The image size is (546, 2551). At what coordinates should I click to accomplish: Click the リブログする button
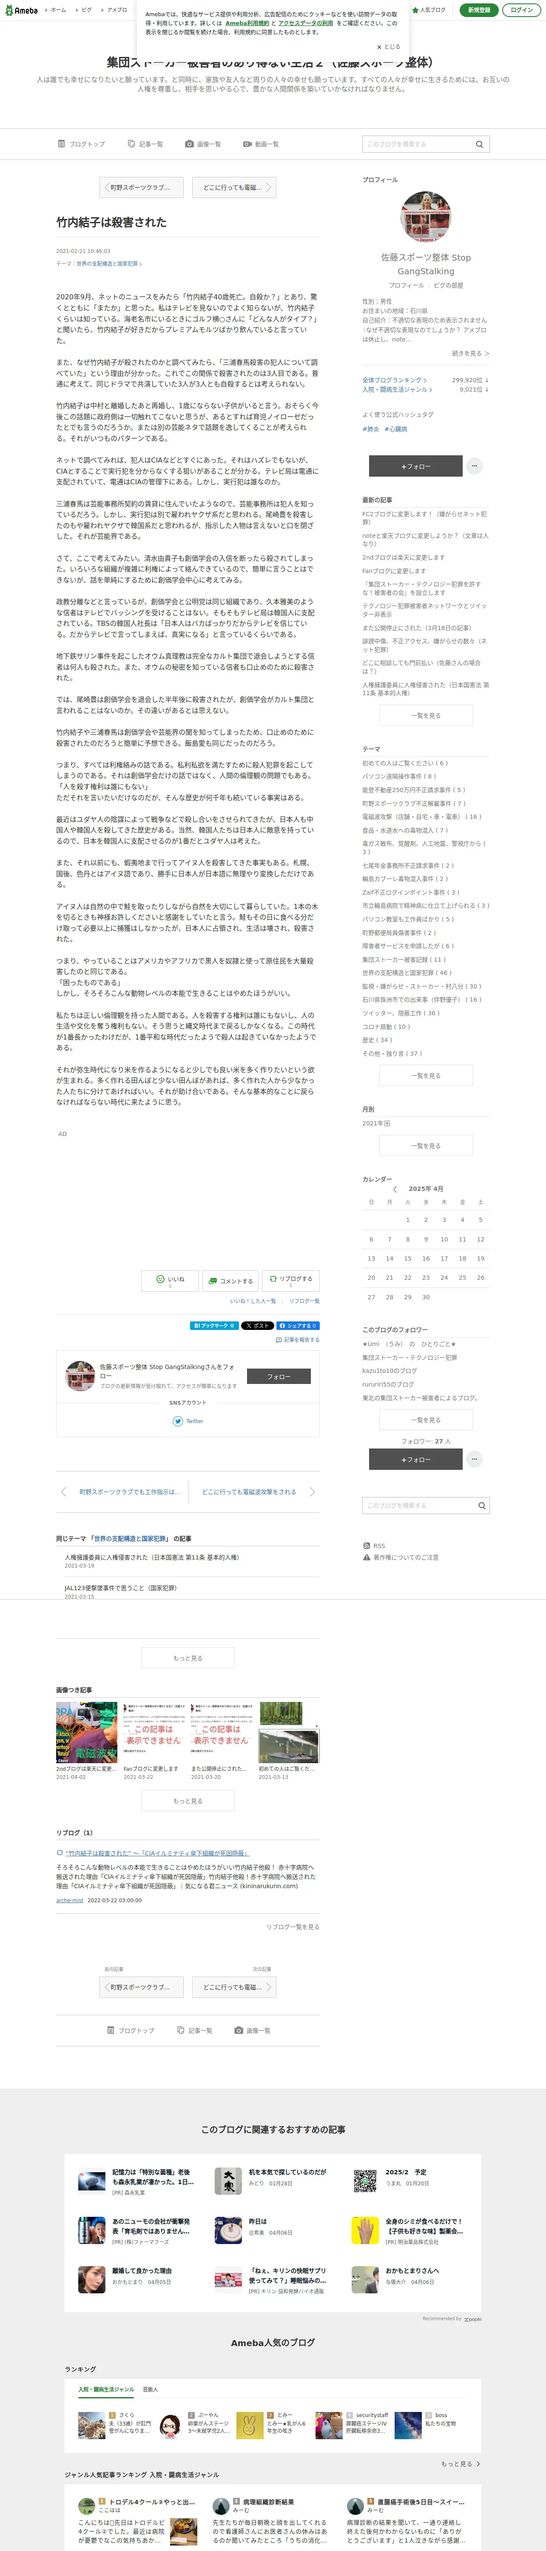point(290,1281)
